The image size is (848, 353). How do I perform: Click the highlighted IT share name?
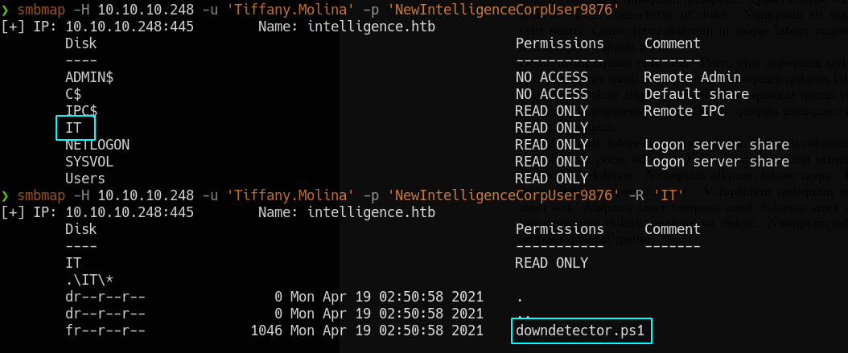point(73,128)
